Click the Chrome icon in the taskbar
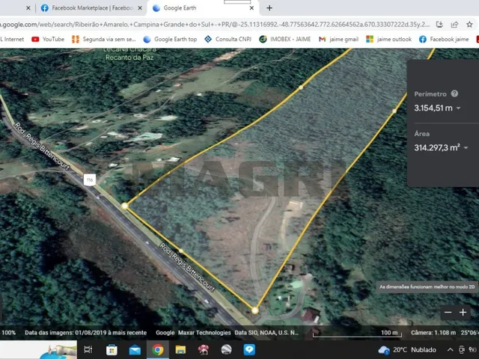Image resolution: width=479 pixels, height=359 pixels. 158,350
